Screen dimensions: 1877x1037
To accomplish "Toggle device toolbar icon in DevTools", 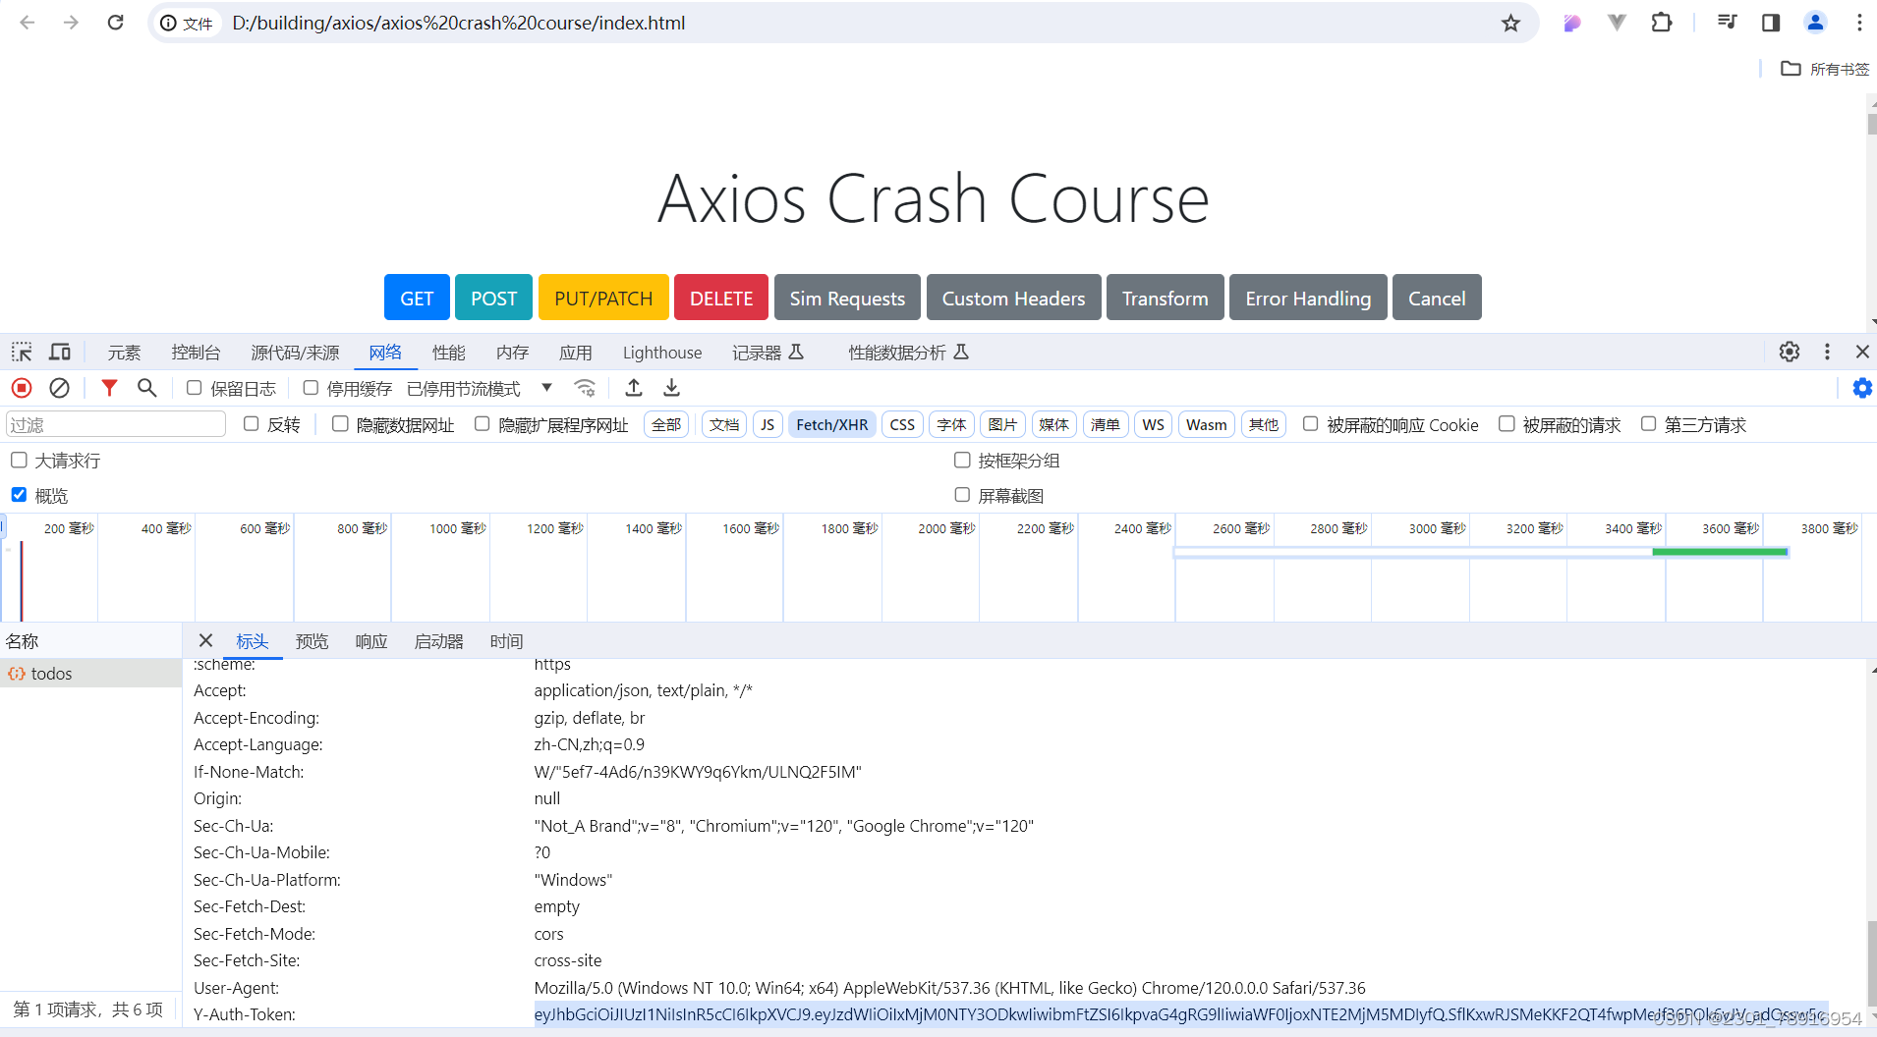I will (x=60, y=352).
